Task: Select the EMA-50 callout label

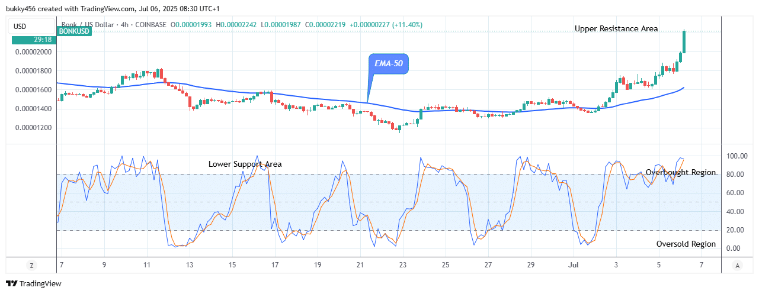Action: click(x=388, y=63)
